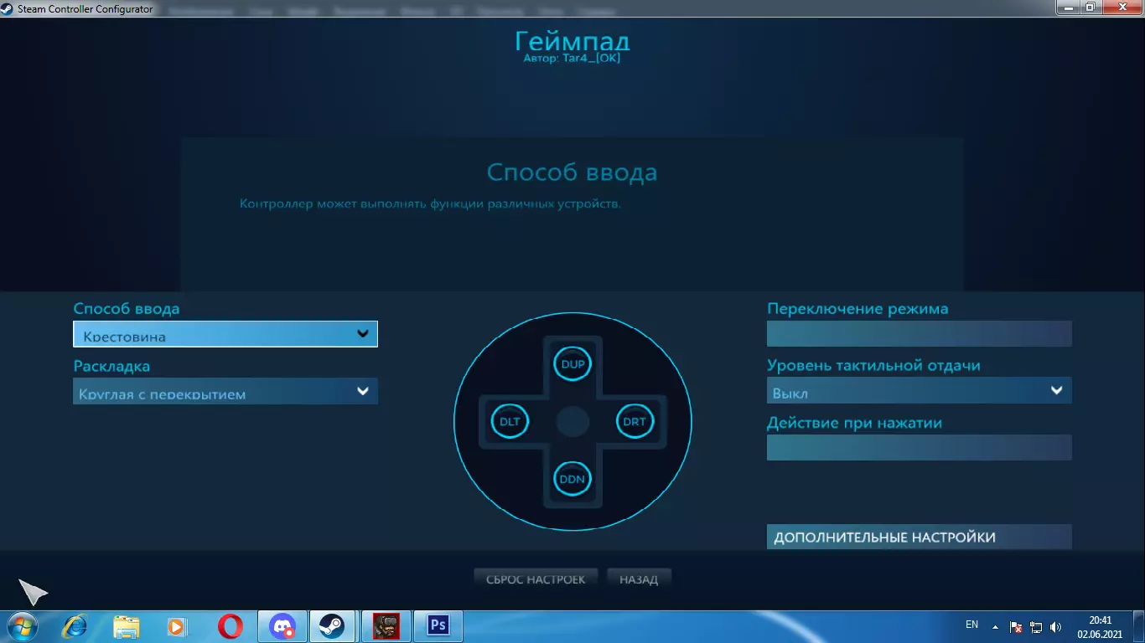Open Opera browser from the taskbar
This screenshot has height=643, width=1145.
(231, 625)
